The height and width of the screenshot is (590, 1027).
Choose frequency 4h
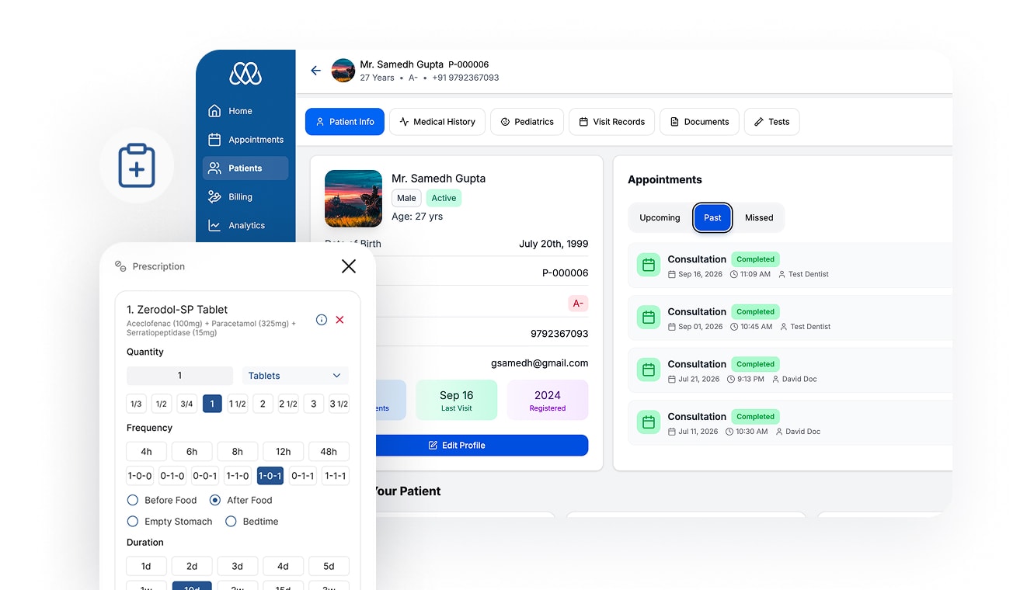pyautogui.click(x=146, y=452)
